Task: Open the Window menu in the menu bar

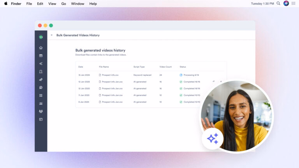Action: [77, 3]
